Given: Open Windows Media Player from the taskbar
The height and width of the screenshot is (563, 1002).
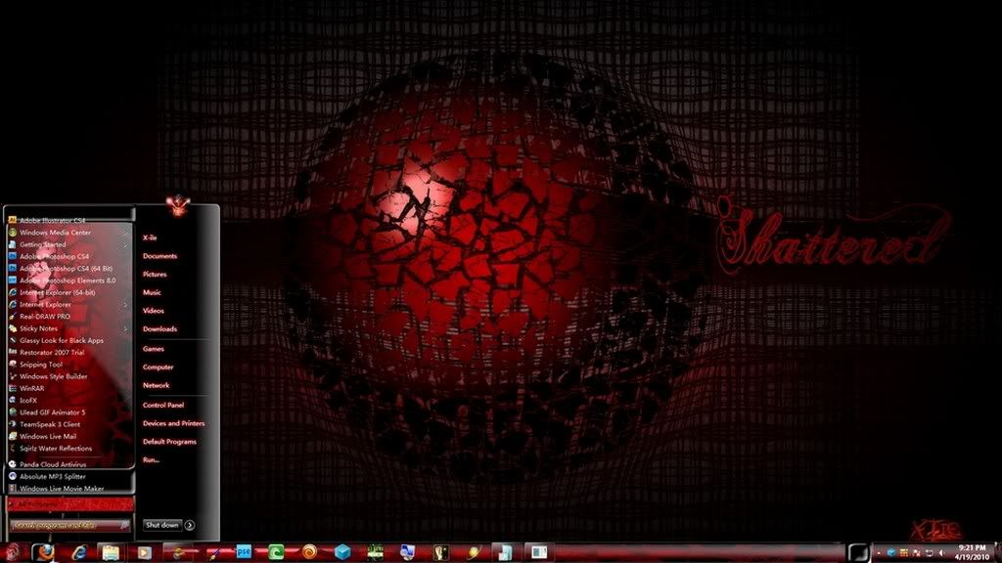Looking at the screenshot, I should [x=145, y=552].
